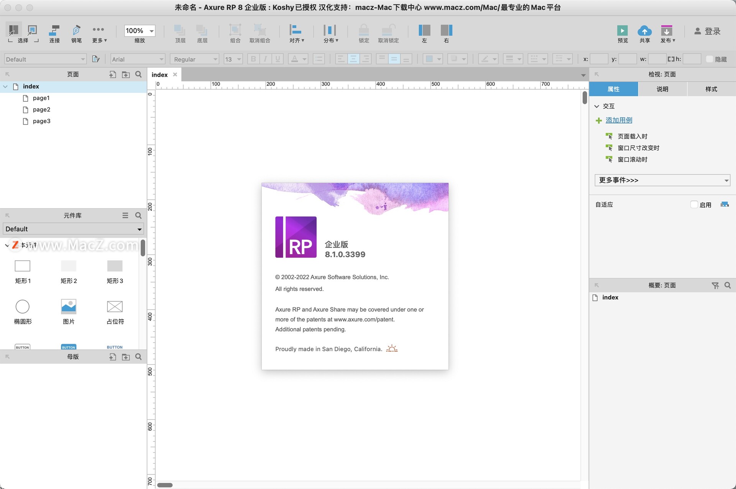Screen dimensions: 736x489
Task: Open the 元件库 library options menu icon
Action: click(x=125, y=215)
